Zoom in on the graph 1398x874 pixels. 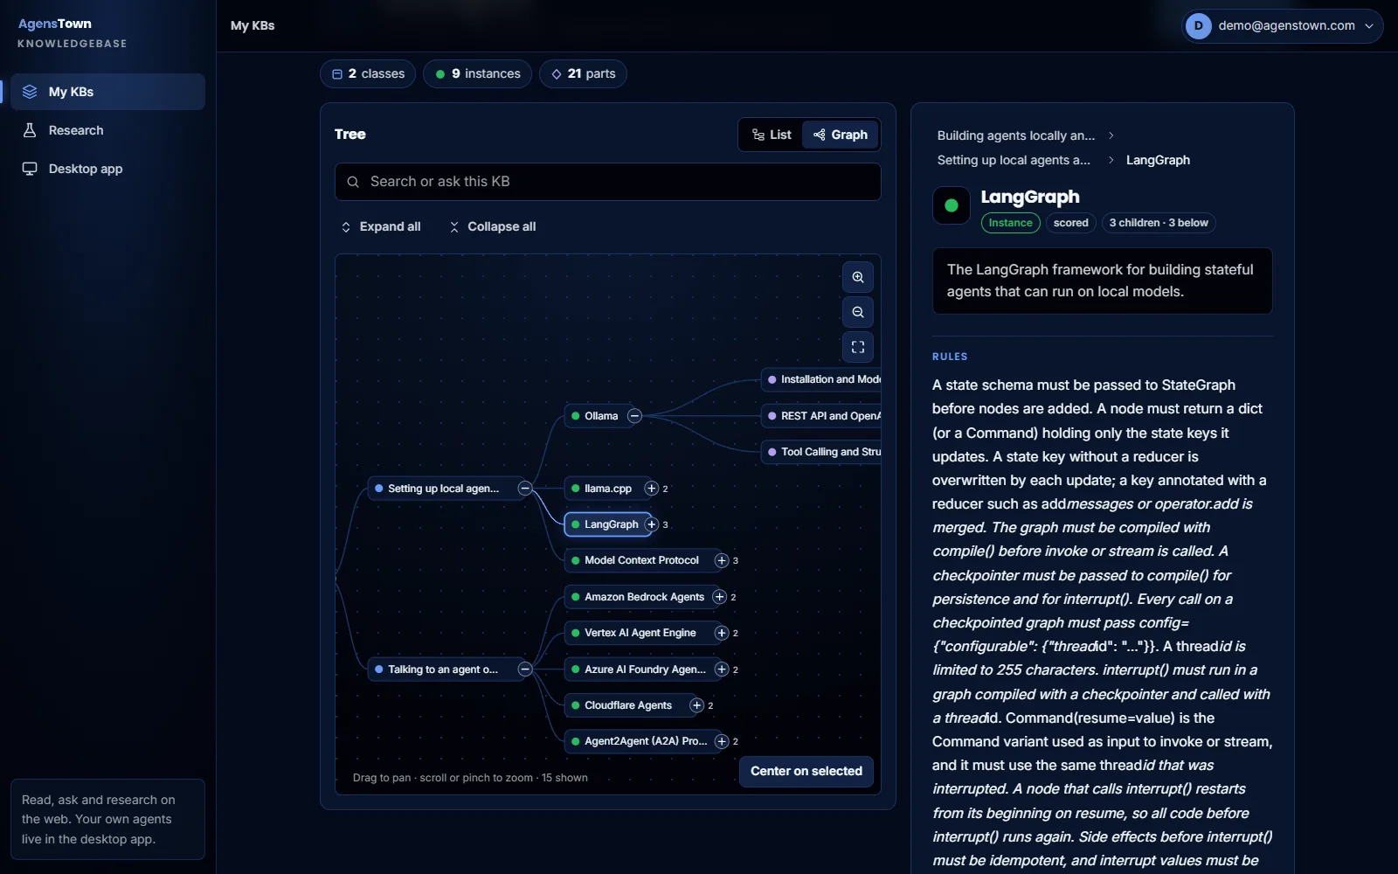pos(858,277)
